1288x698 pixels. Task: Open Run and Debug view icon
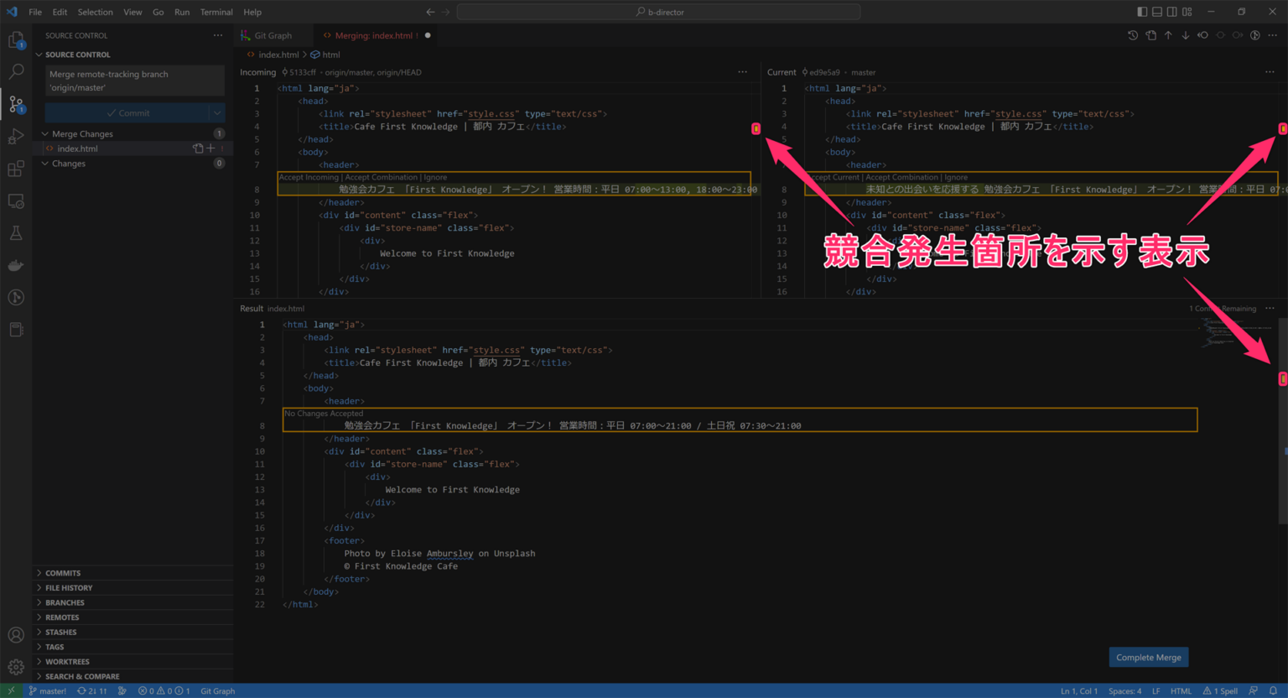click(16, 137)
